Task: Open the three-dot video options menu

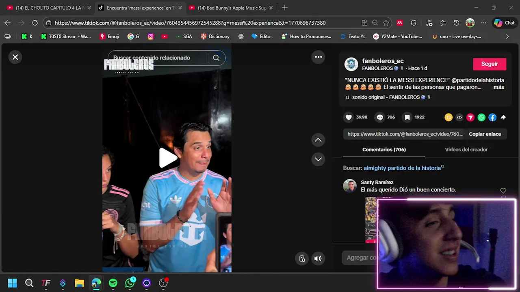Action: point(318,57)
